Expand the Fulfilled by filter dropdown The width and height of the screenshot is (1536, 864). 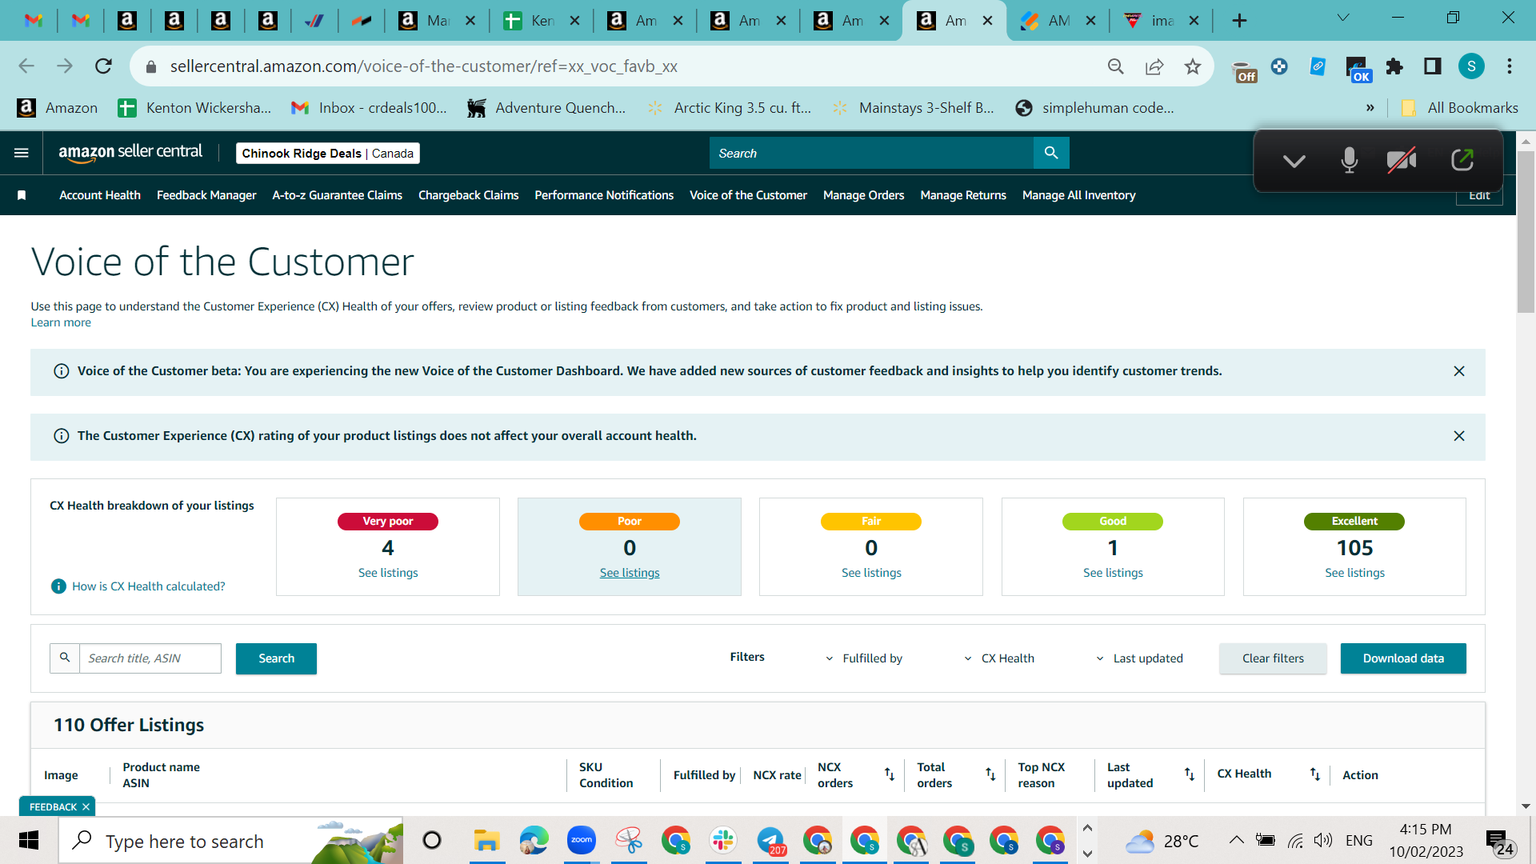864,658
